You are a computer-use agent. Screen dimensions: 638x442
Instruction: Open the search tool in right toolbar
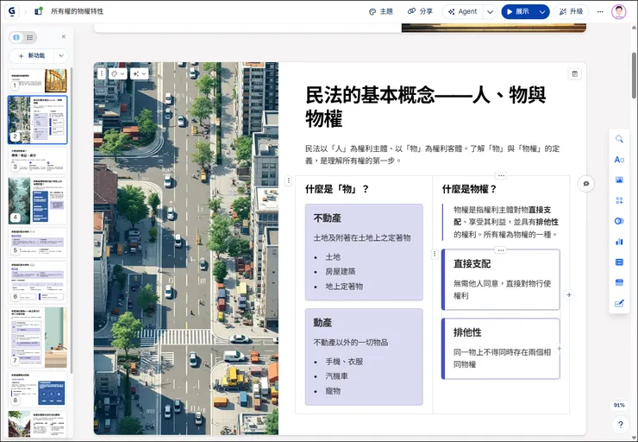[619, 139]
